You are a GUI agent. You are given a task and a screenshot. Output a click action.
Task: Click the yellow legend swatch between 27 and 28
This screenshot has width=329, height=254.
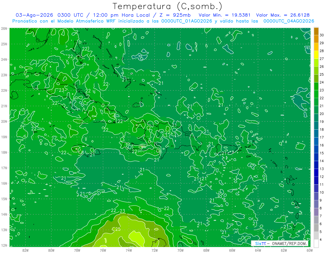coord(316,55)
